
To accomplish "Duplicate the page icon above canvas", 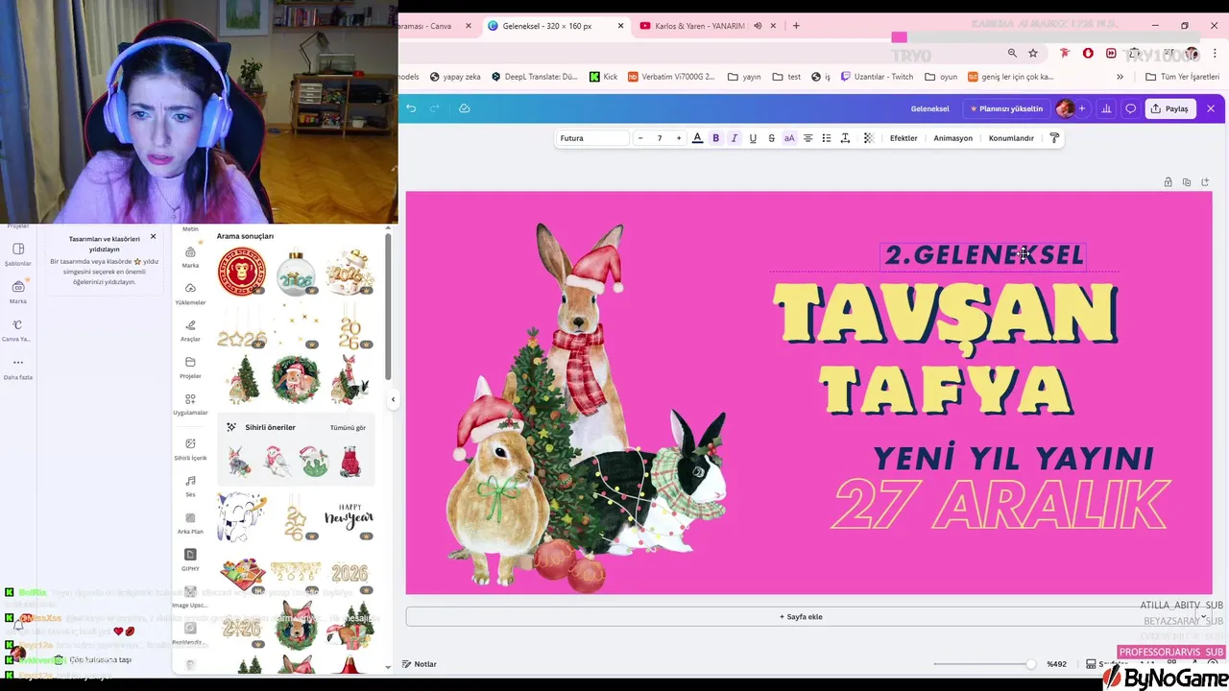I will click(x=1187, y=182).
